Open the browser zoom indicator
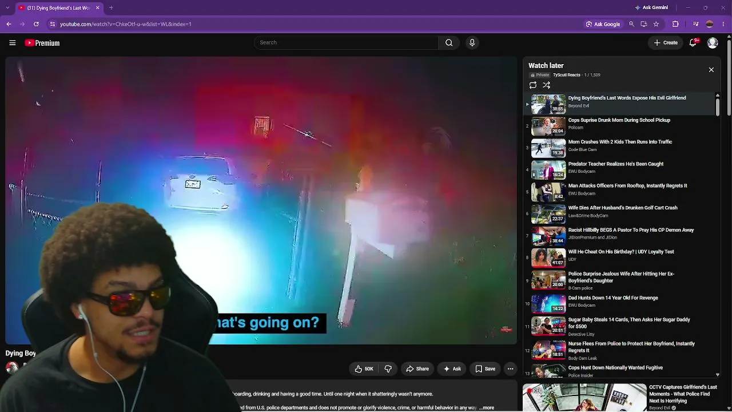Screen dimensions: 732x412 pos(631,24)
